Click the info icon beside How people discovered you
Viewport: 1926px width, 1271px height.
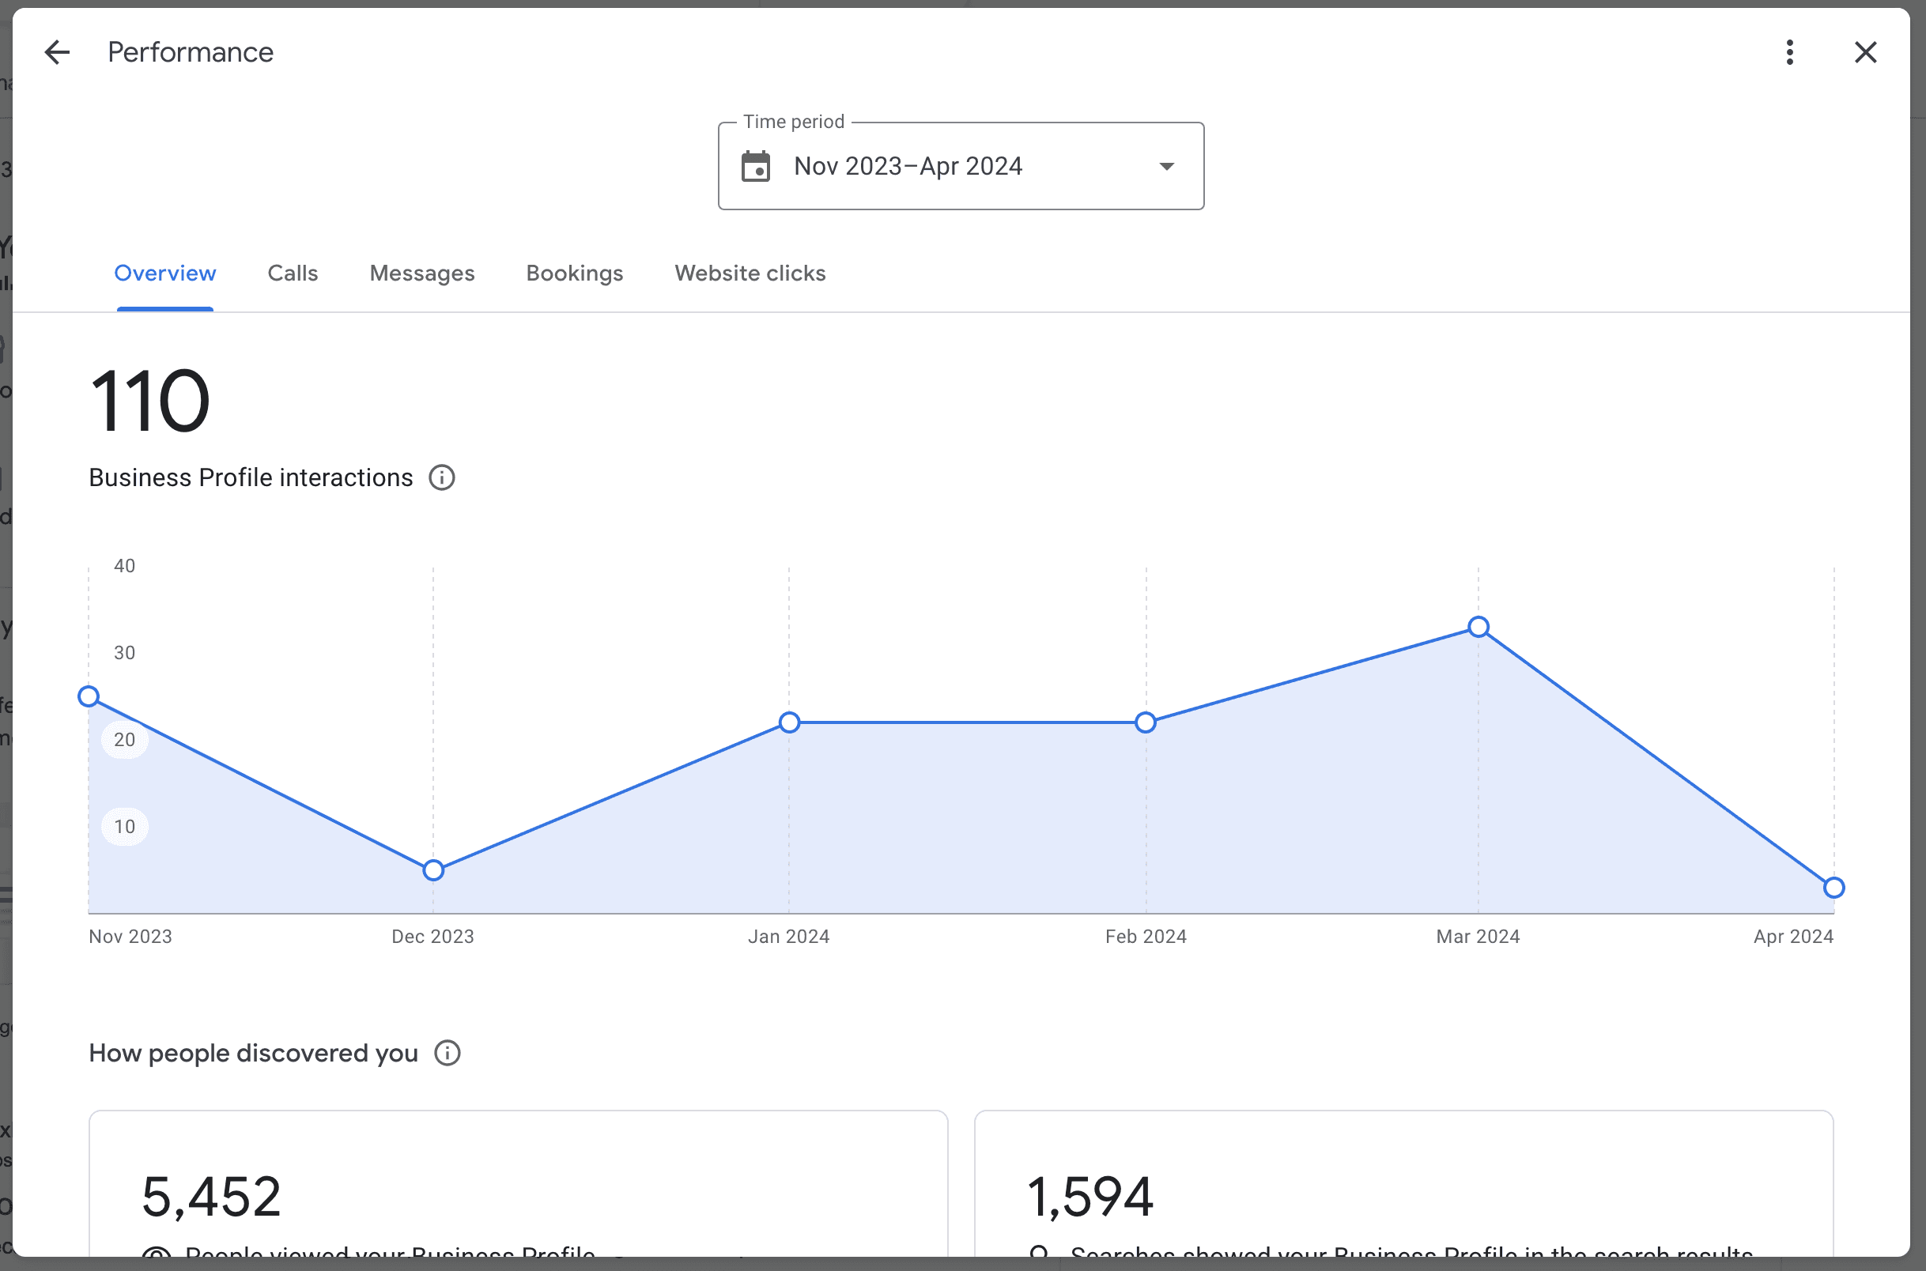(x=448, y=1052)
